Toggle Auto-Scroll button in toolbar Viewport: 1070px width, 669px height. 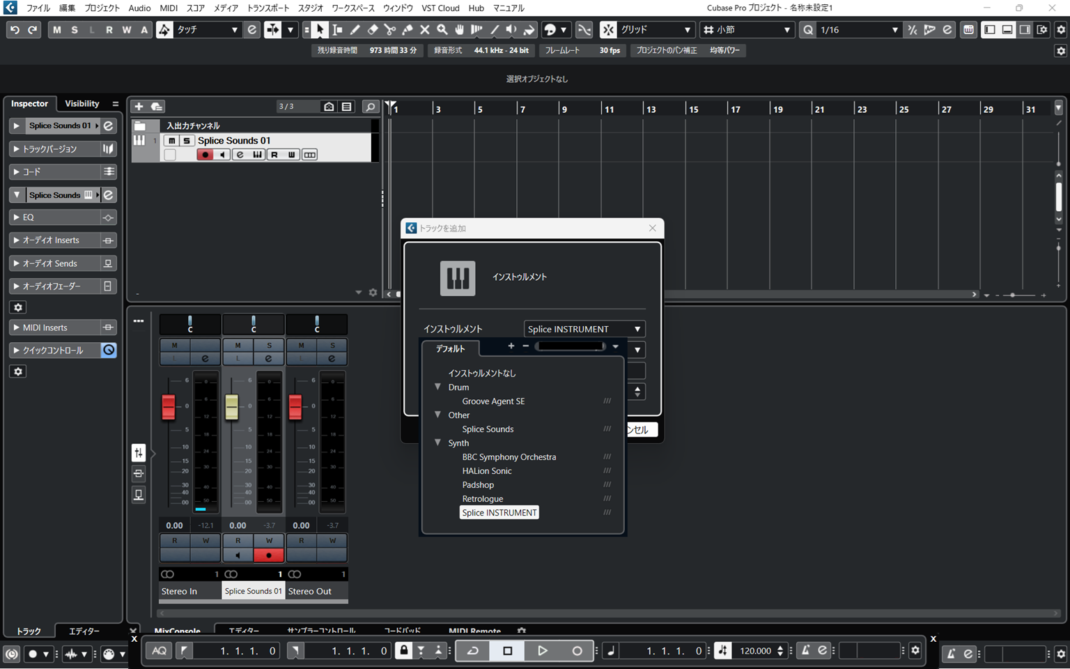click(272, 30)
